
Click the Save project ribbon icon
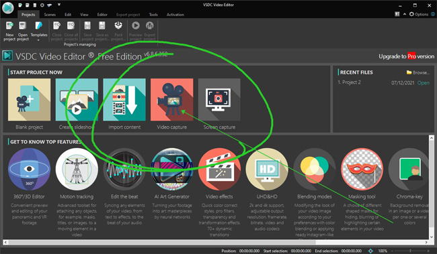coord(87,26)
